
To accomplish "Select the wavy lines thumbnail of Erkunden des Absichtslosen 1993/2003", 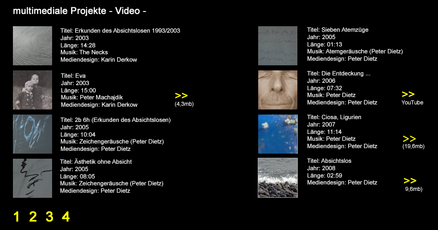I will [x=32, y=46].
